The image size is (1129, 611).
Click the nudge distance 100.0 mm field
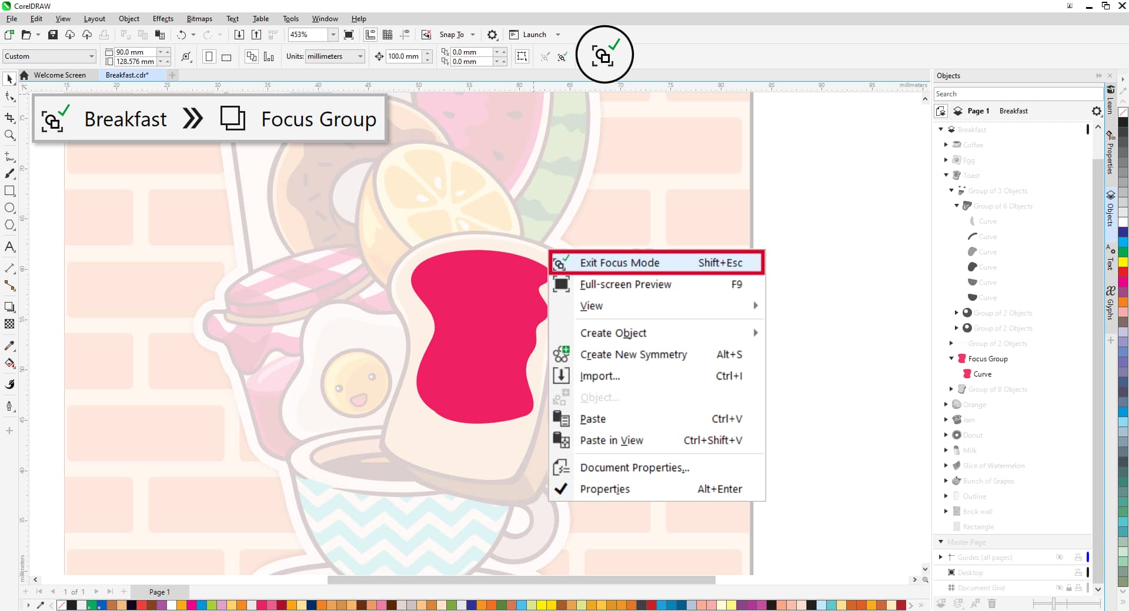[x=403, y=56]
